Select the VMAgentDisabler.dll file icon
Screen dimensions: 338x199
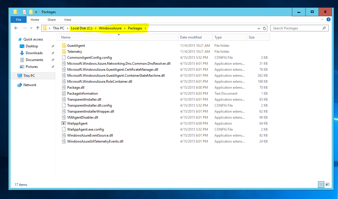coord(64,117)
